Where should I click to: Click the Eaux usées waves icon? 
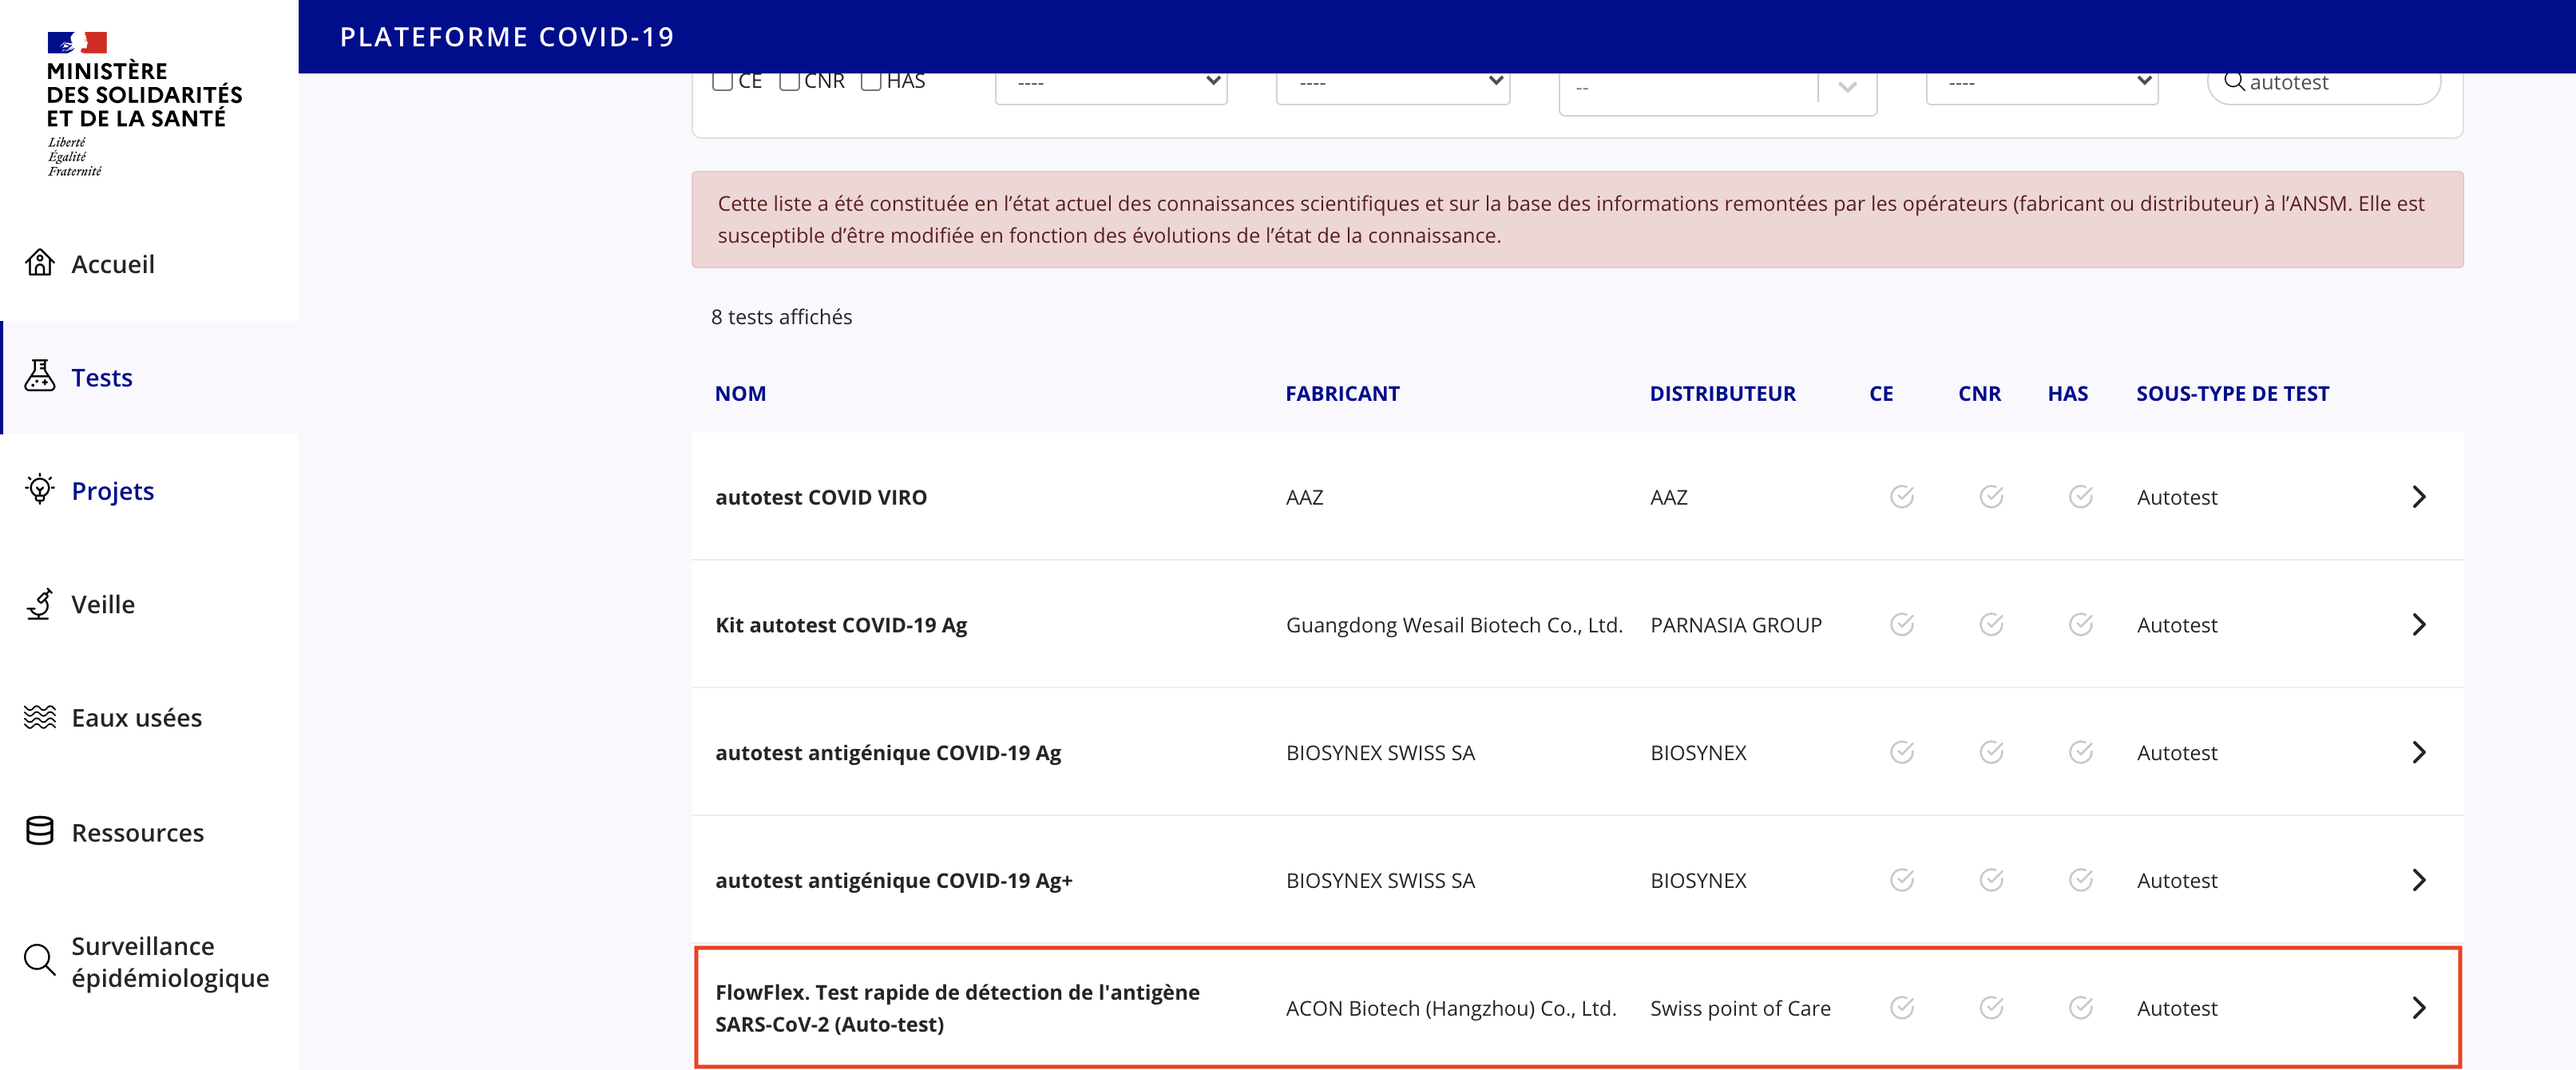[x=40, y=717]
